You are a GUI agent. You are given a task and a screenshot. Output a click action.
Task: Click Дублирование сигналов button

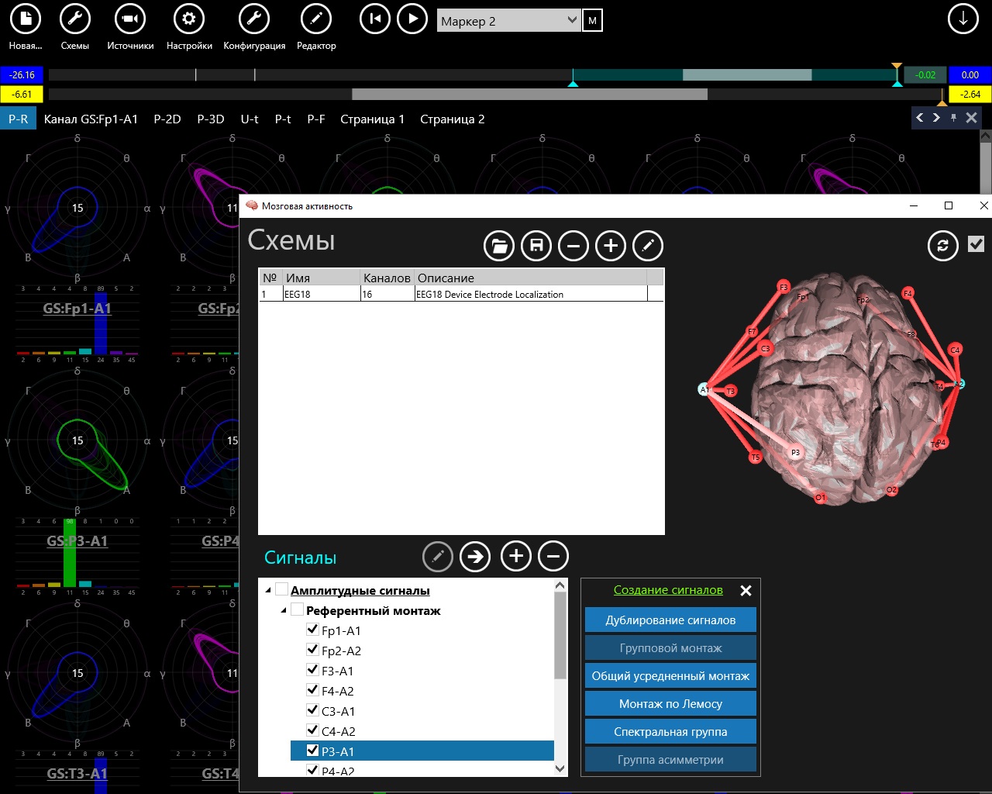(x=670, y=620)
